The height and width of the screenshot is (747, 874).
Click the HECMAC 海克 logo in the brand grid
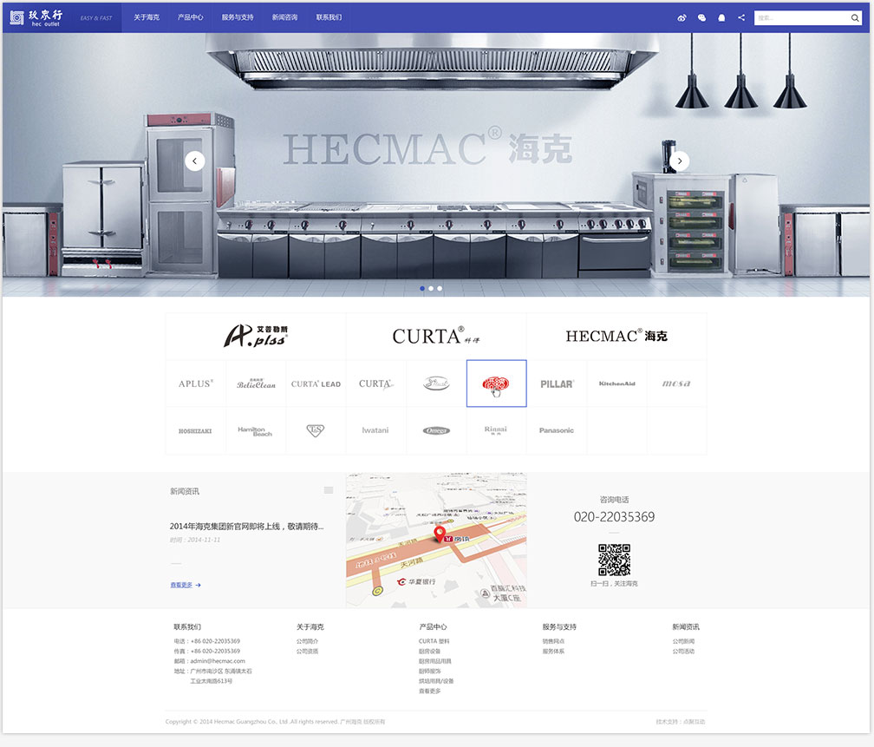[x=616, y=336]
